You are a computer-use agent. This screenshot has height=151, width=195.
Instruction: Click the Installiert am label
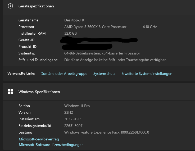pos(29,119)
